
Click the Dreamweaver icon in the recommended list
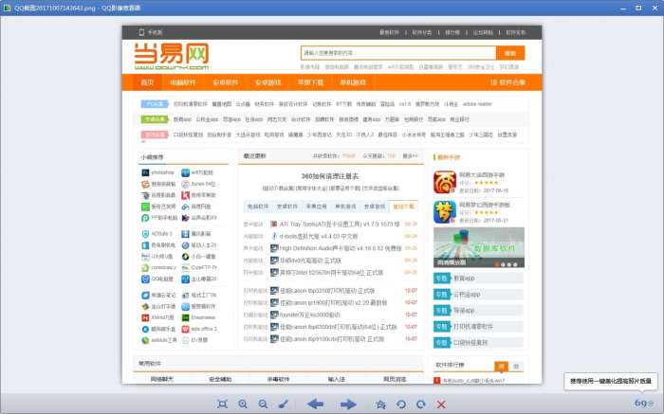pyautogui.click(x=185, y=317)
